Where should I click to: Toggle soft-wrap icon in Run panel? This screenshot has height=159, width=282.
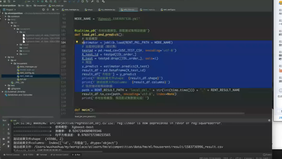point(8,133)
